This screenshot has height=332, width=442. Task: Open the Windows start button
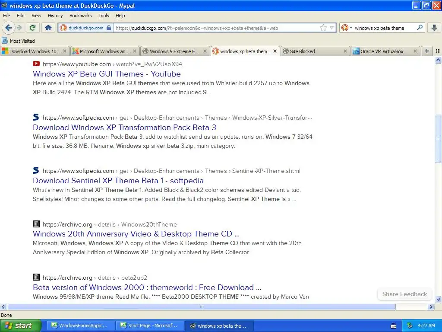point(20,326)
